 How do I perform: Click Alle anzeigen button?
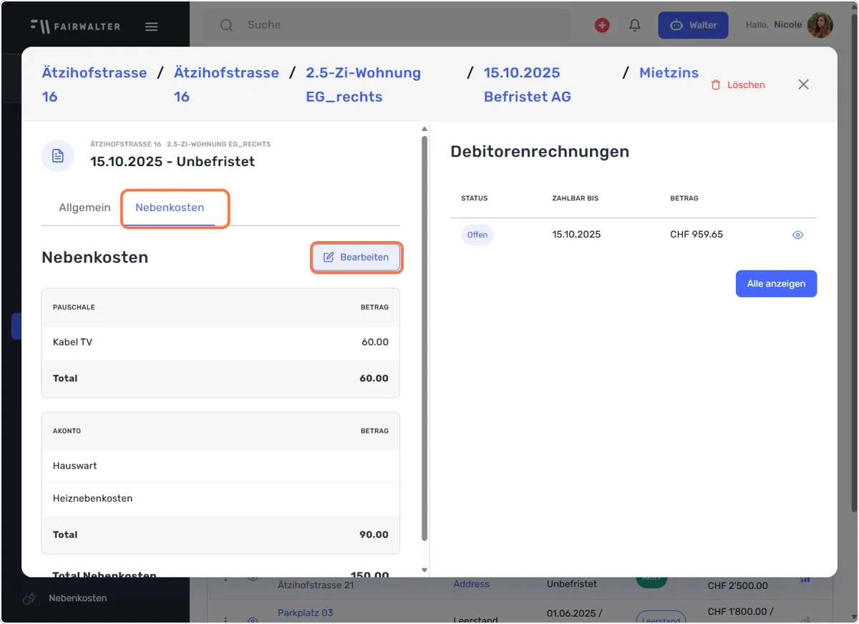coord(776,283)
